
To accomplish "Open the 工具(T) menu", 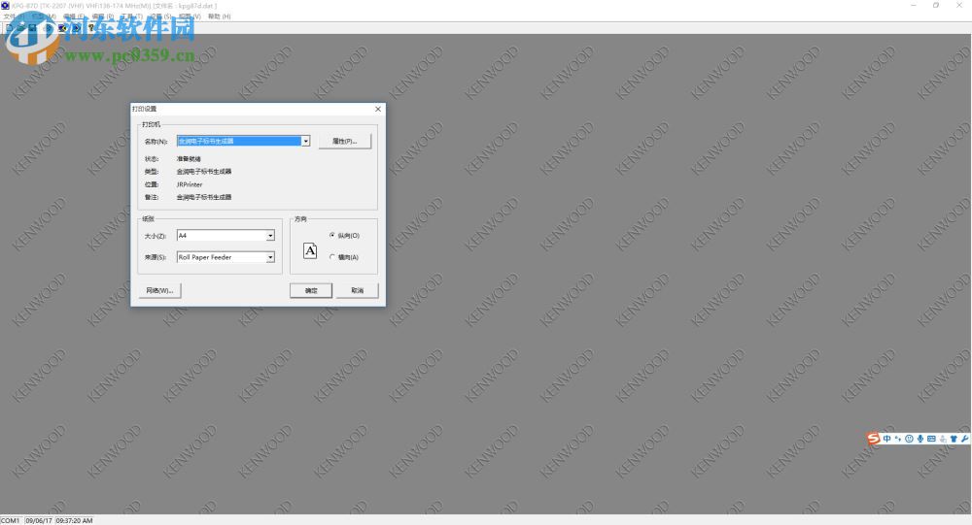I will coord(132,16).
